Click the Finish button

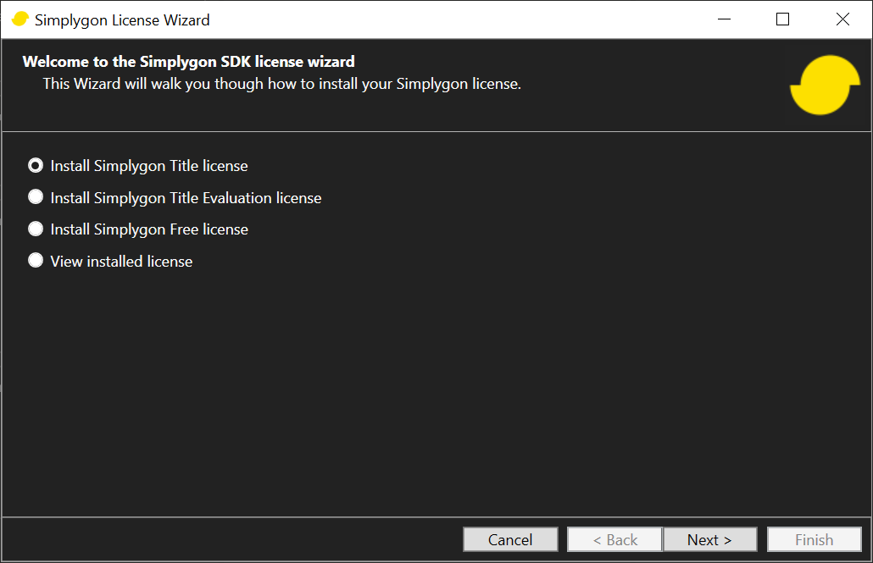coord(814,539)
